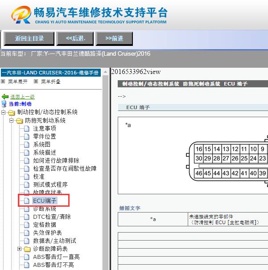The image size is (268, 270).
Task: Select the 制动控制/动态控制系统 folder
Action: pyautogui.click(x=47, y=112)
